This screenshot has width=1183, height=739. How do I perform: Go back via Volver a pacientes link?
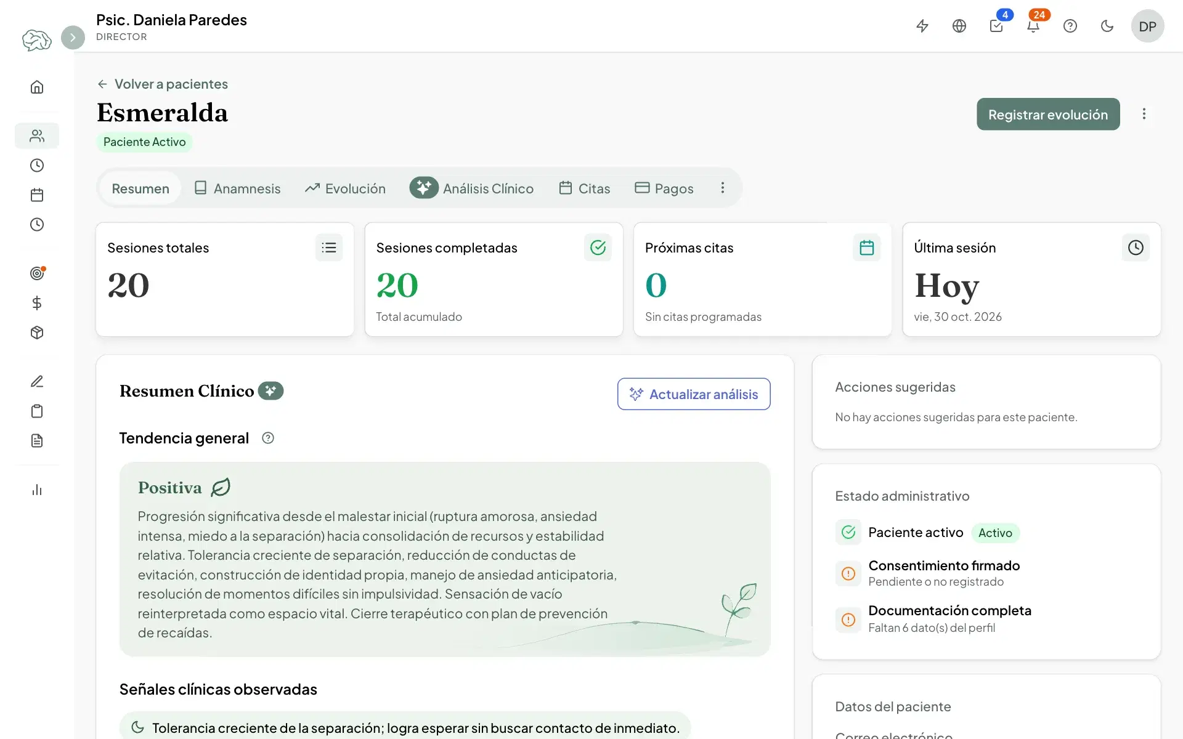click(163, 84)
